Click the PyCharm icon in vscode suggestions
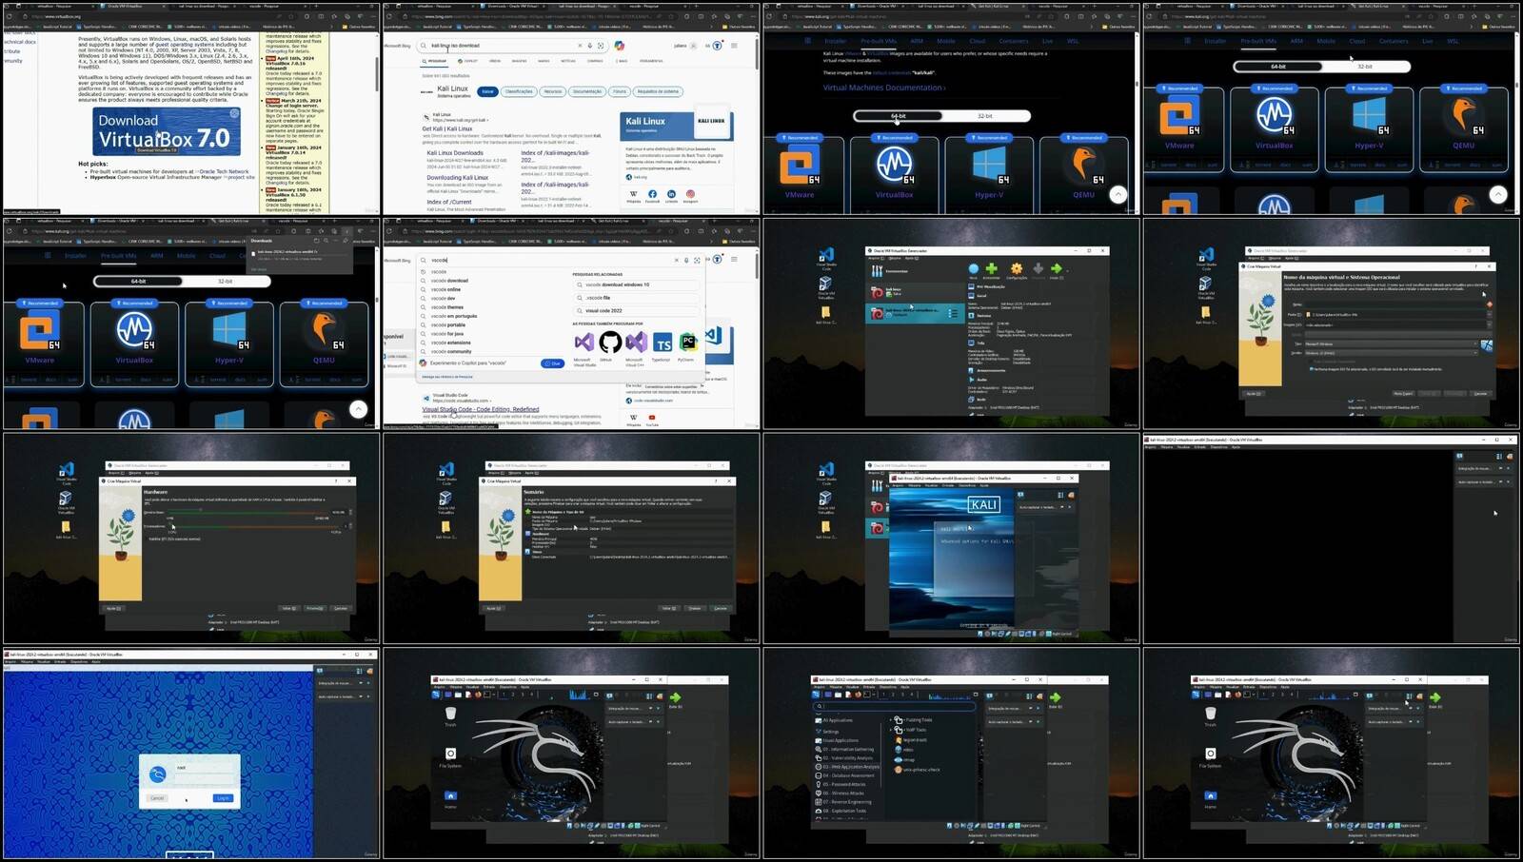The image size is (1523, 862). pyautogui.click(x=687, y=343)
